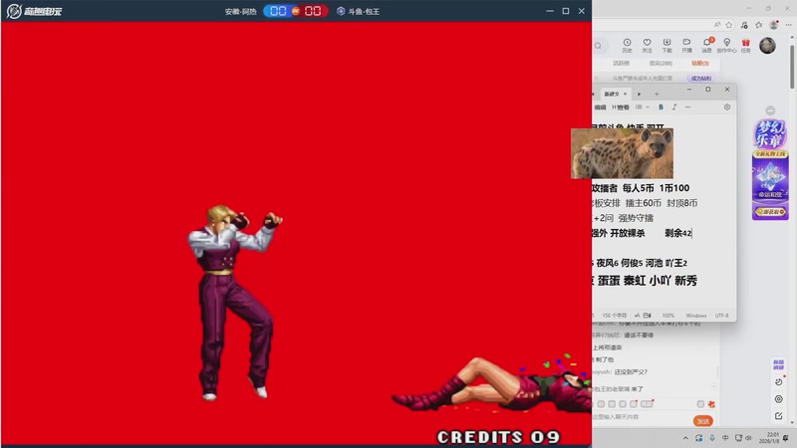This screenshot has width=797, height=448.
Task: Add page to favorites star in address bar
Action: (729, 24)
